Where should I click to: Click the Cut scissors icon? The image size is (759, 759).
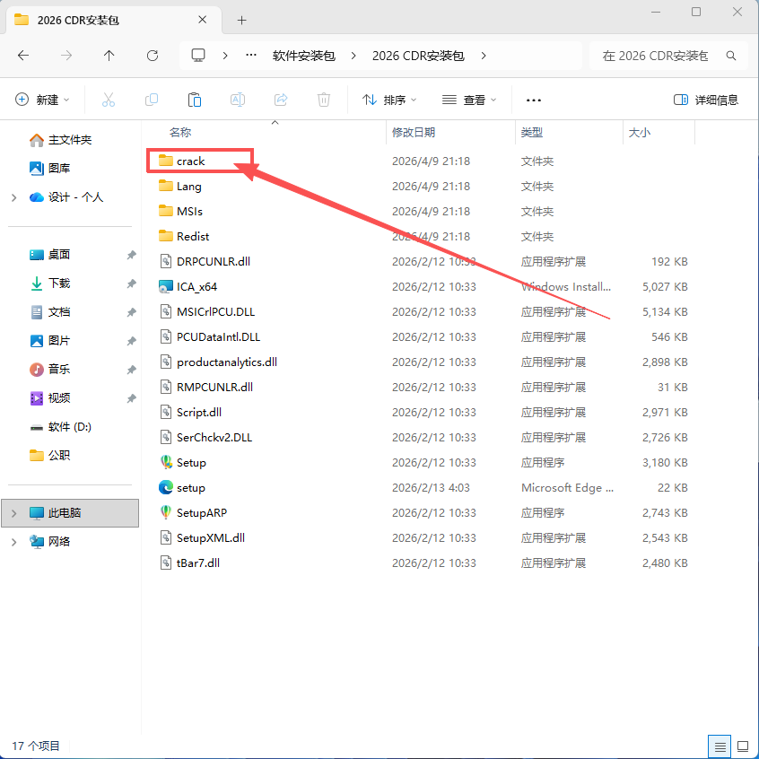pyautogui.click(x=109, y=100)
